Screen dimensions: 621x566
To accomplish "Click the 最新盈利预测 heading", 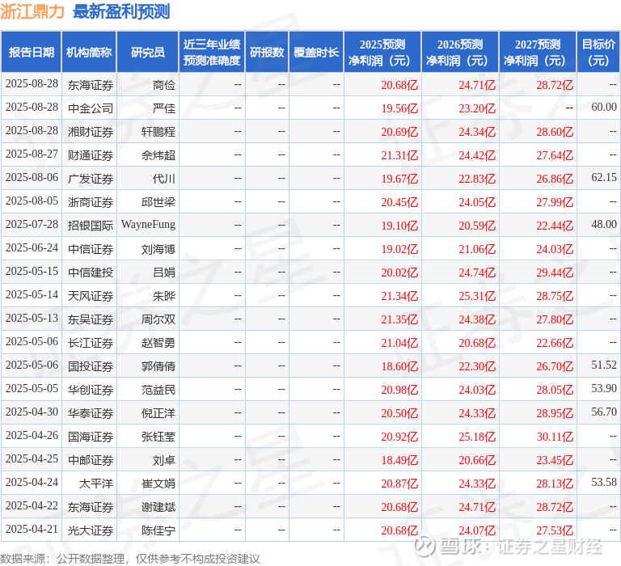I will (121, 11).
